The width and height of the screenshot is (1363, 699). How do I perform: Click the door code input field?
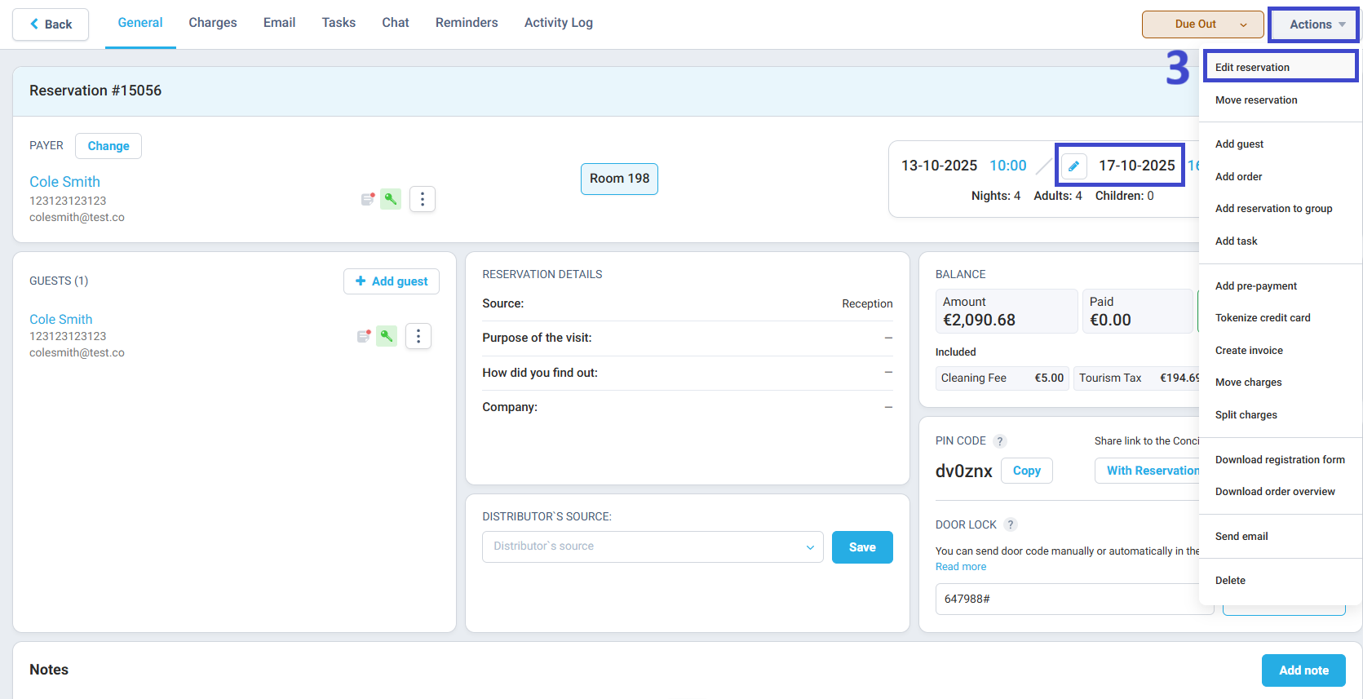1069,599
